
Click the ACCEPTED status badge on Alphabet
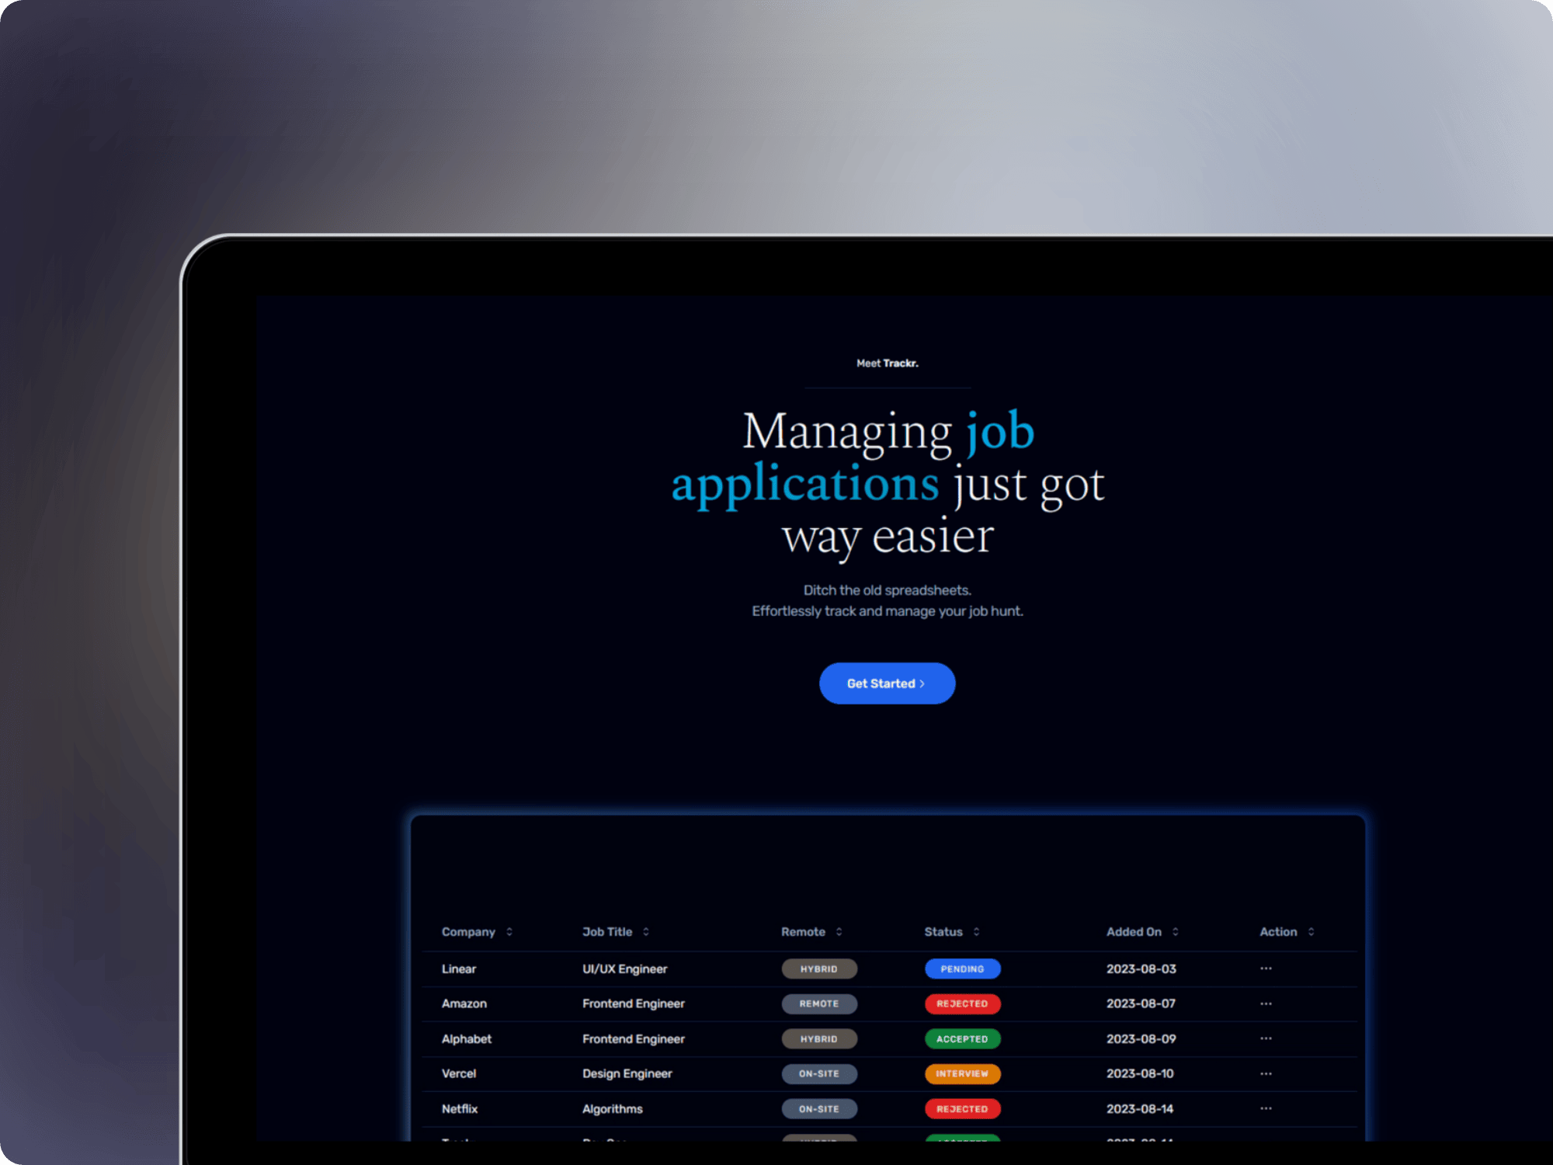click(964, 1039)
